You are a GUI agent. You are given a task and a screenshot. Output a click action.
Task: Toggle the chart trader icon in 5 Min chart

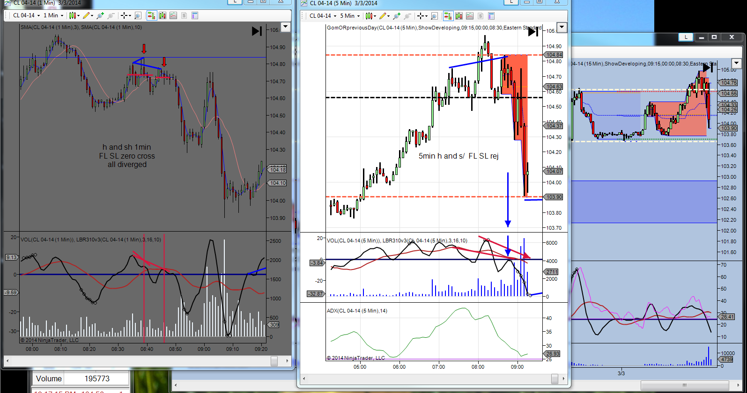[448, 16]
